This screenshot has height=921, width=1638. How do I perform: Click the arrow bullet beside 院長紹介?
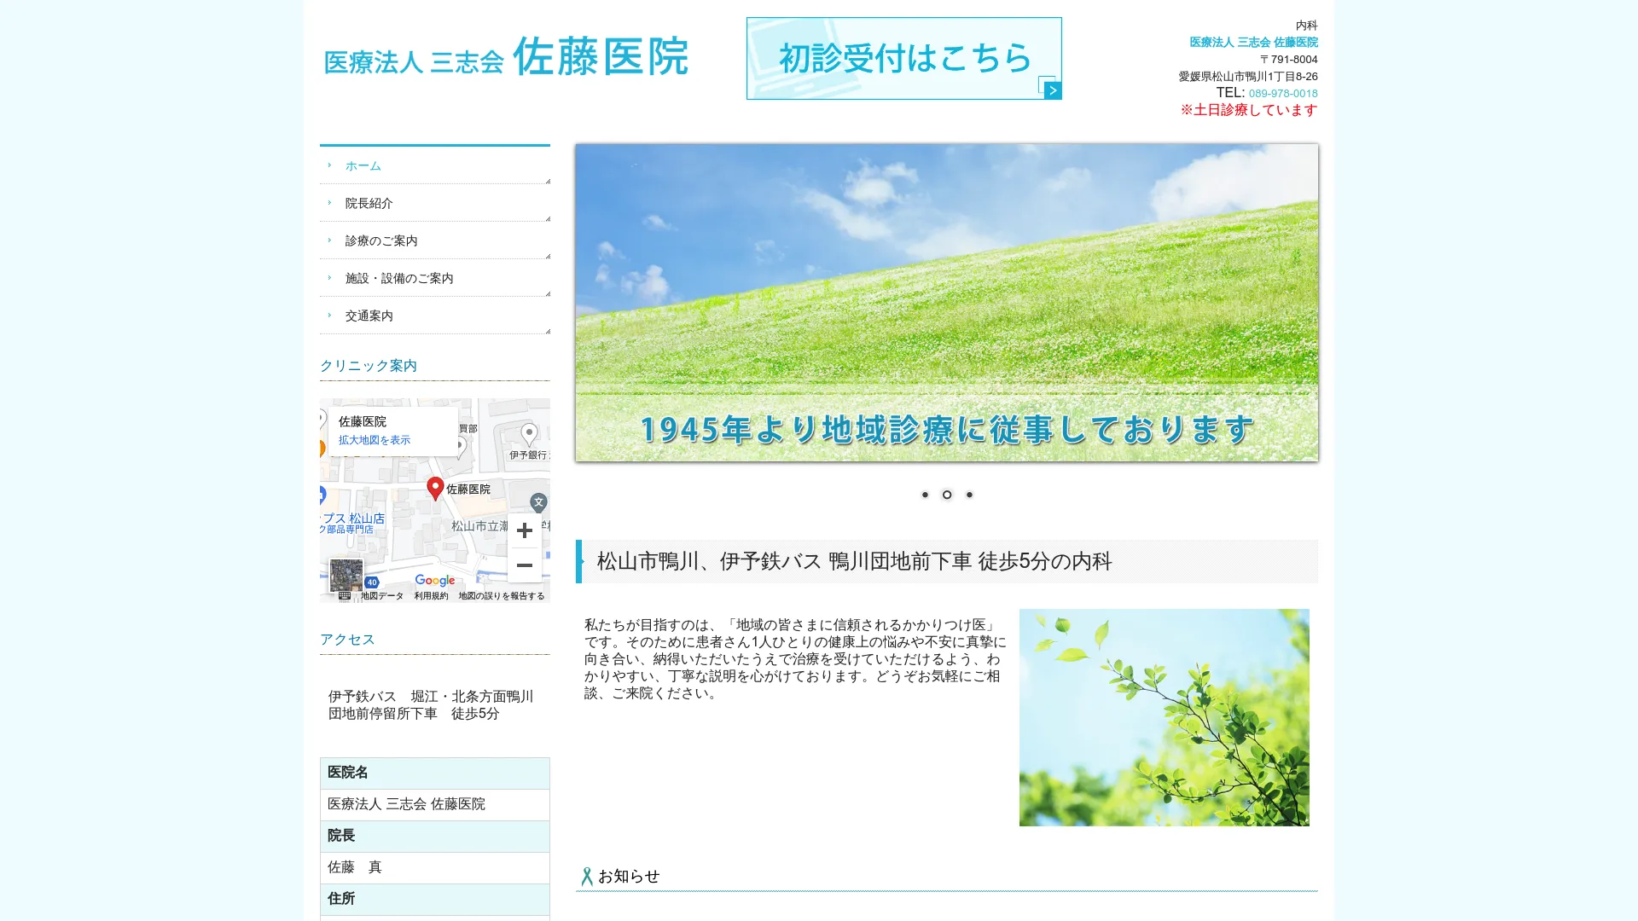click(329, 203)
